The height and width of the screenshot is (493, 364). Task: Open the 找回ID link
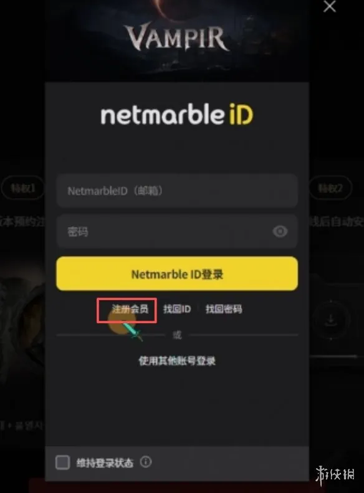(177, 309)
